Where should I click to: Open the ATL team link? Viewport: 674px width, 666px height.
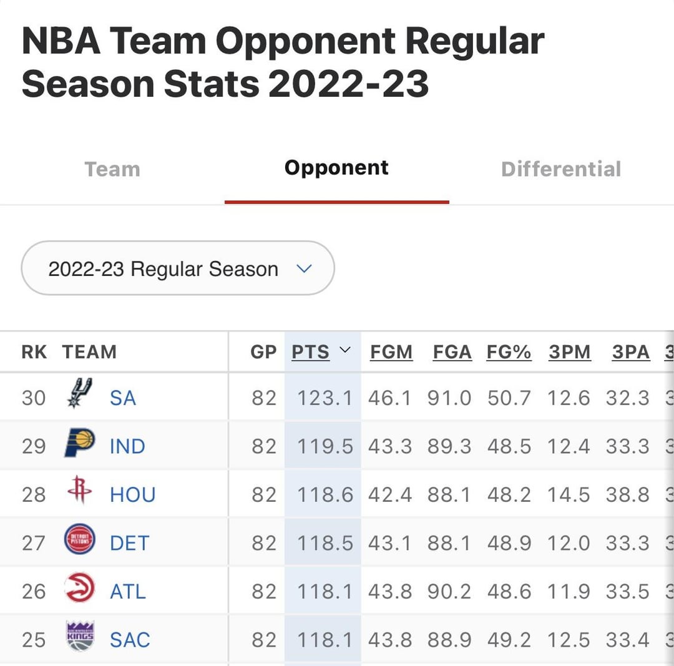click(x=127, y=591)
